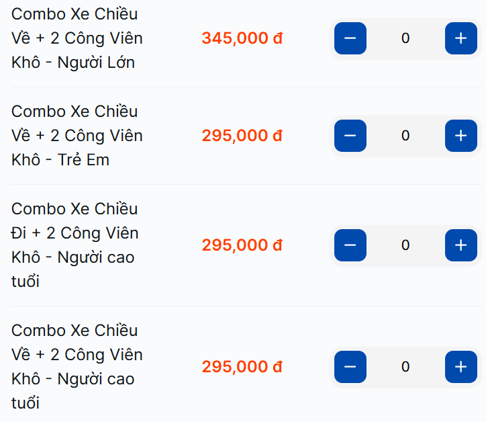This screenshot has height=422, width=486.
Task: Select quantity box of Chiều Đi Người cao tuổi
Action: point(405,245)
